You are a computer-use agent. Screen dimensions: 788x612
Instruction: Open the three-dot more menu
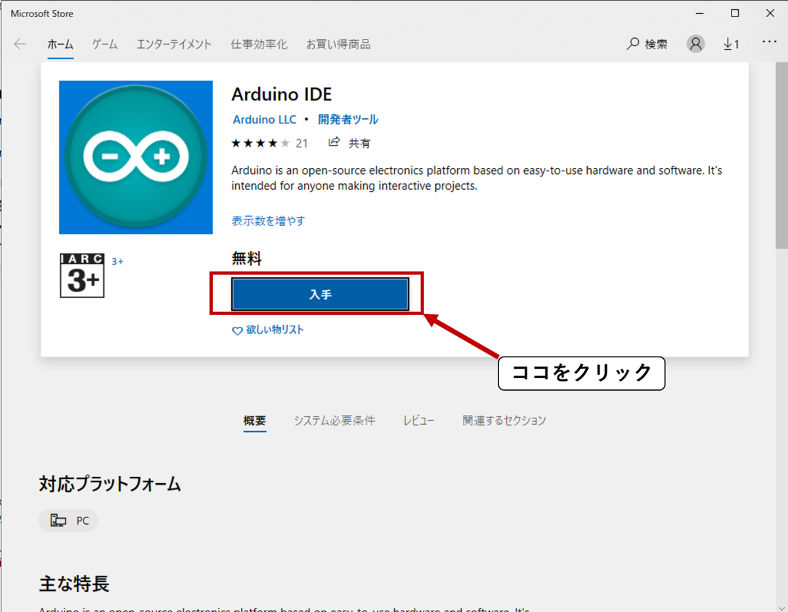click(x=769, y=42)
